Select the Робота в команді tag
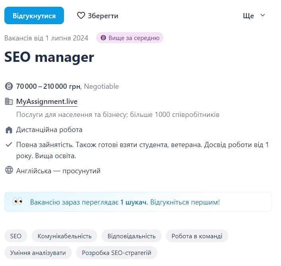The height and width of the screenshot is (266, 281). coord(197,236)
